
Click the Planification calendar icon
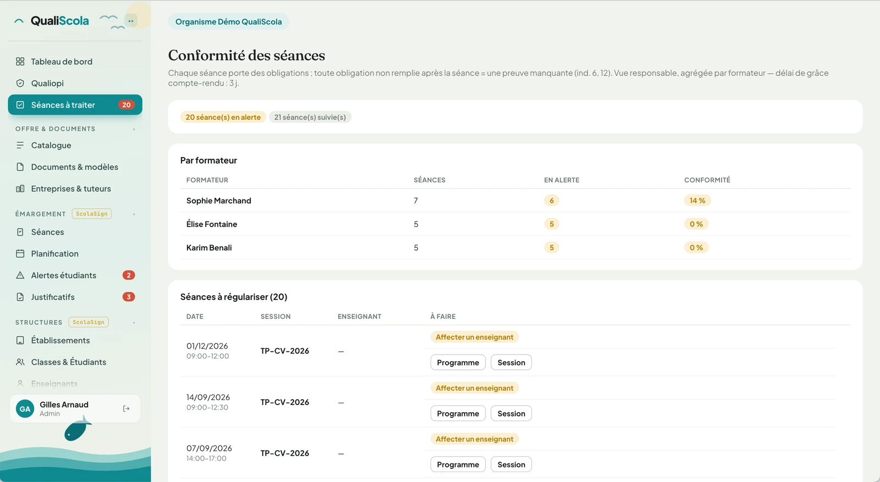(20, 254)
